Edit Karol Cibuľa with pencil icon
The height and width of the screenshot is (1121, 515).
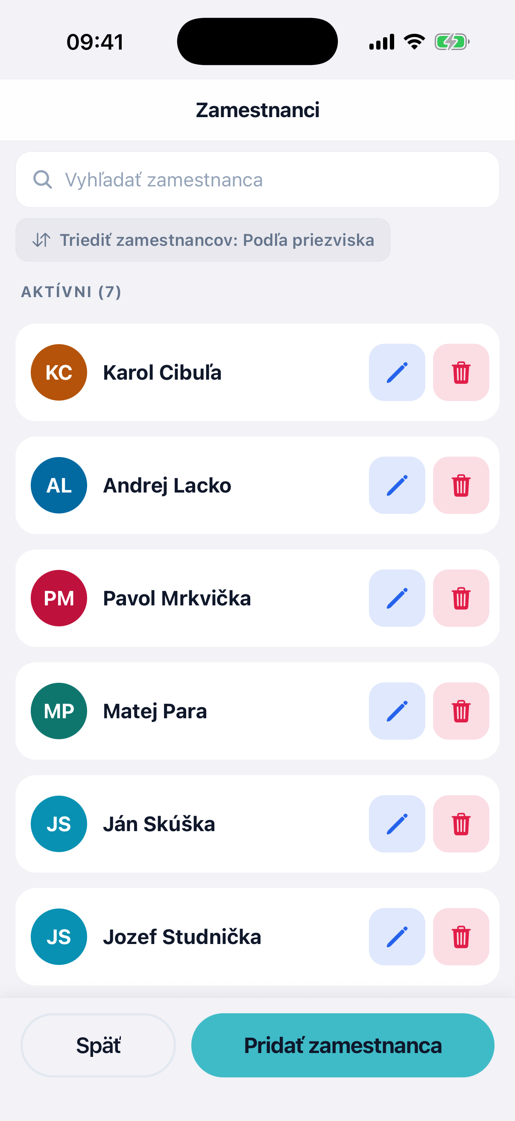(x=397, y=372)
